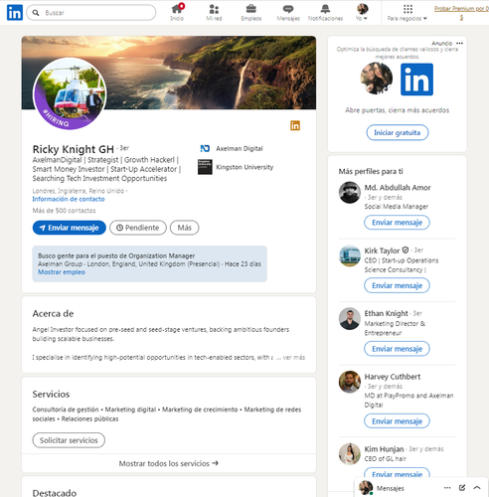Open Información de contacto link

[x=69, y=199]
